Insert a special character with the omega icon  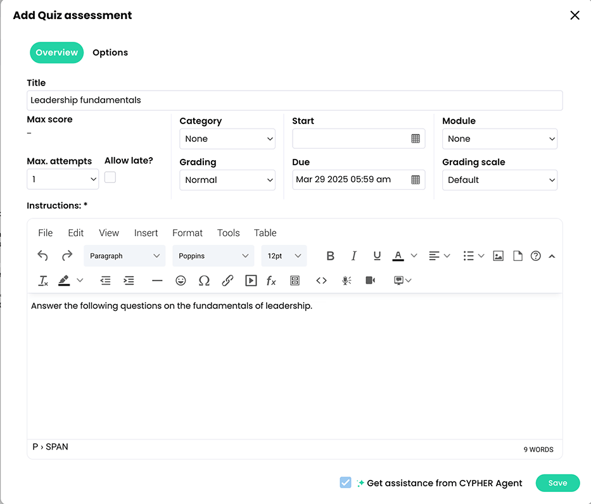click(204, 280)
